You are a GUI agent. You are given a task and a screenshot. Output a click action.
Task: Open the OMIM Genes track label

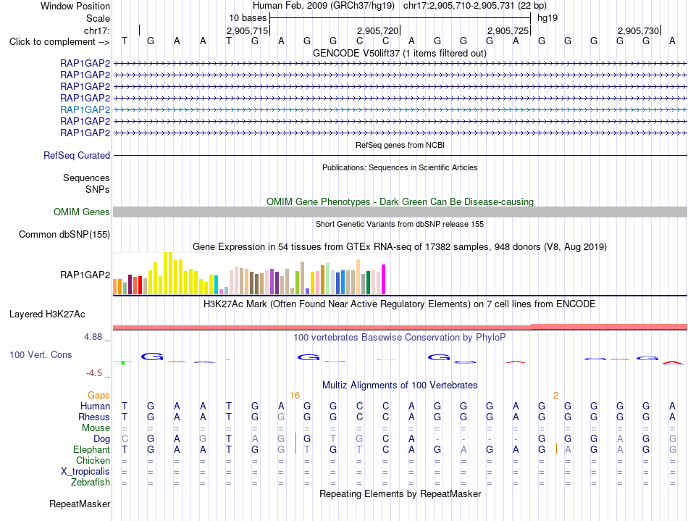point(82,212)
